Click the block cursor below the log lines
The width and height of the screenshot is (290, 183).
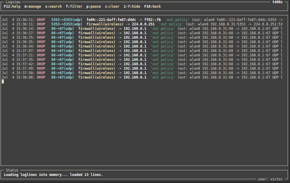[x=3, y=81]
